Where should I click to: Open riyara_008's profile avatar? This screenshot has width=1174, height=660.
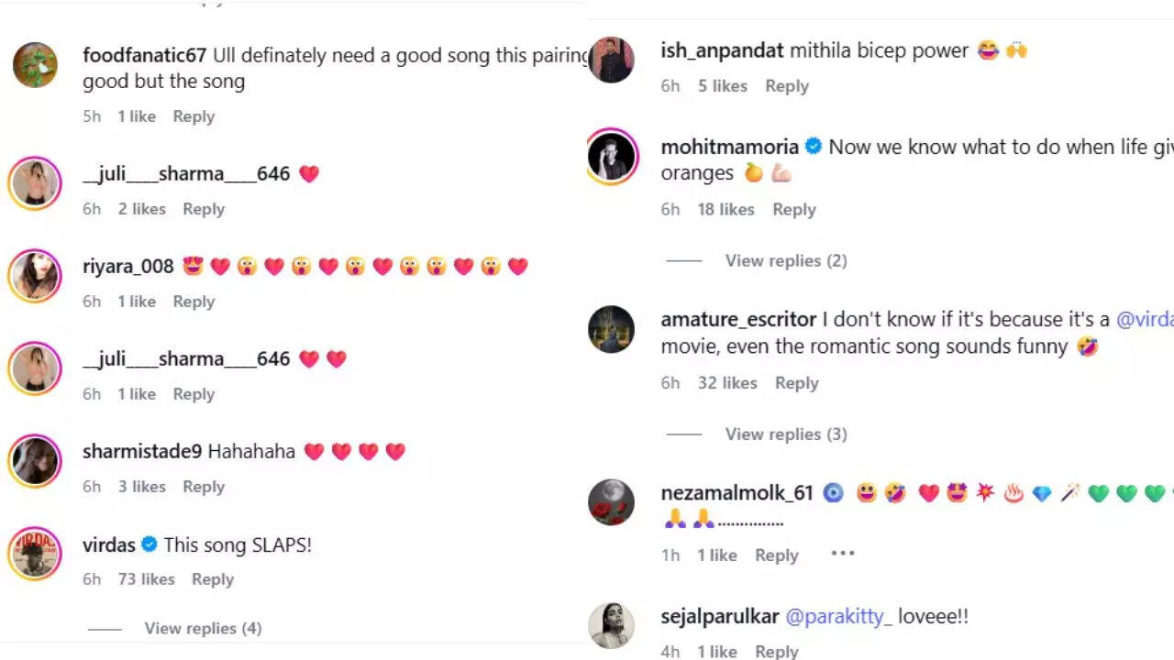(35, 275)
